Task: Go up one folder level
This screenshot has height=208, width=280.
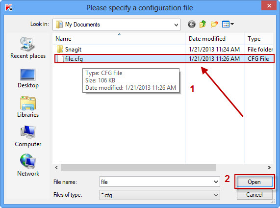Action: (203, 24)
